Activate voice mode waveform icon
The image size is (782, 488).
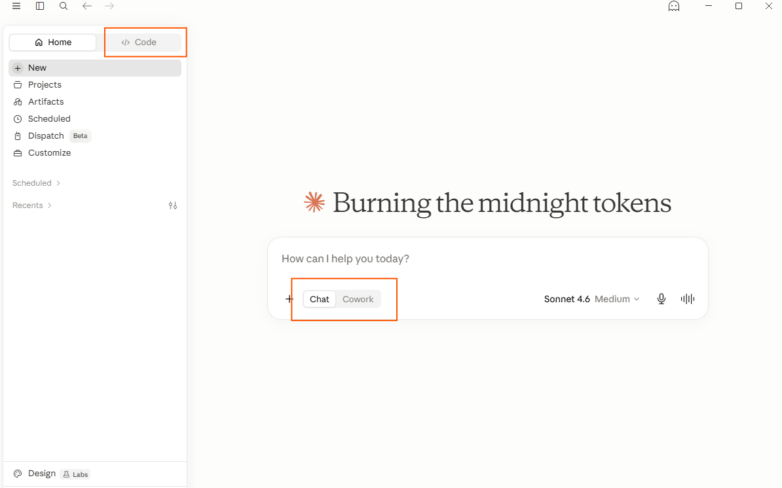pos(688,299)
